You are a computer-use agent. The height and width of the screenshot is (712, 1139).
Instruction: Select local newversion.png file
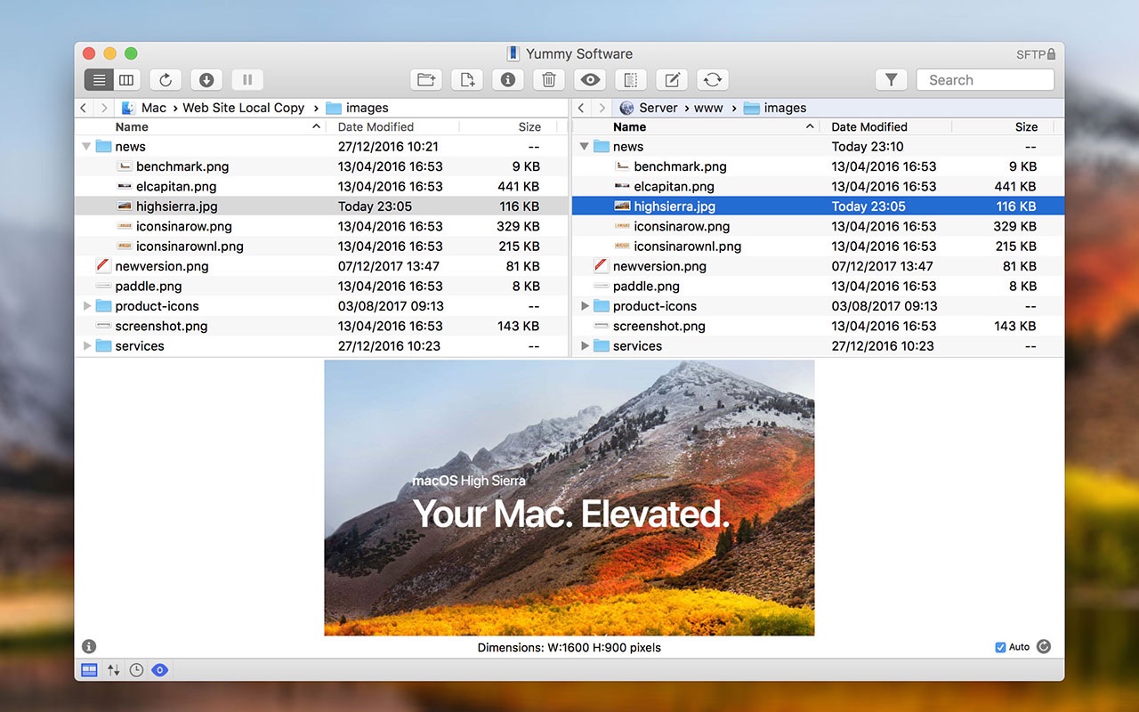(x=322, y=266)
